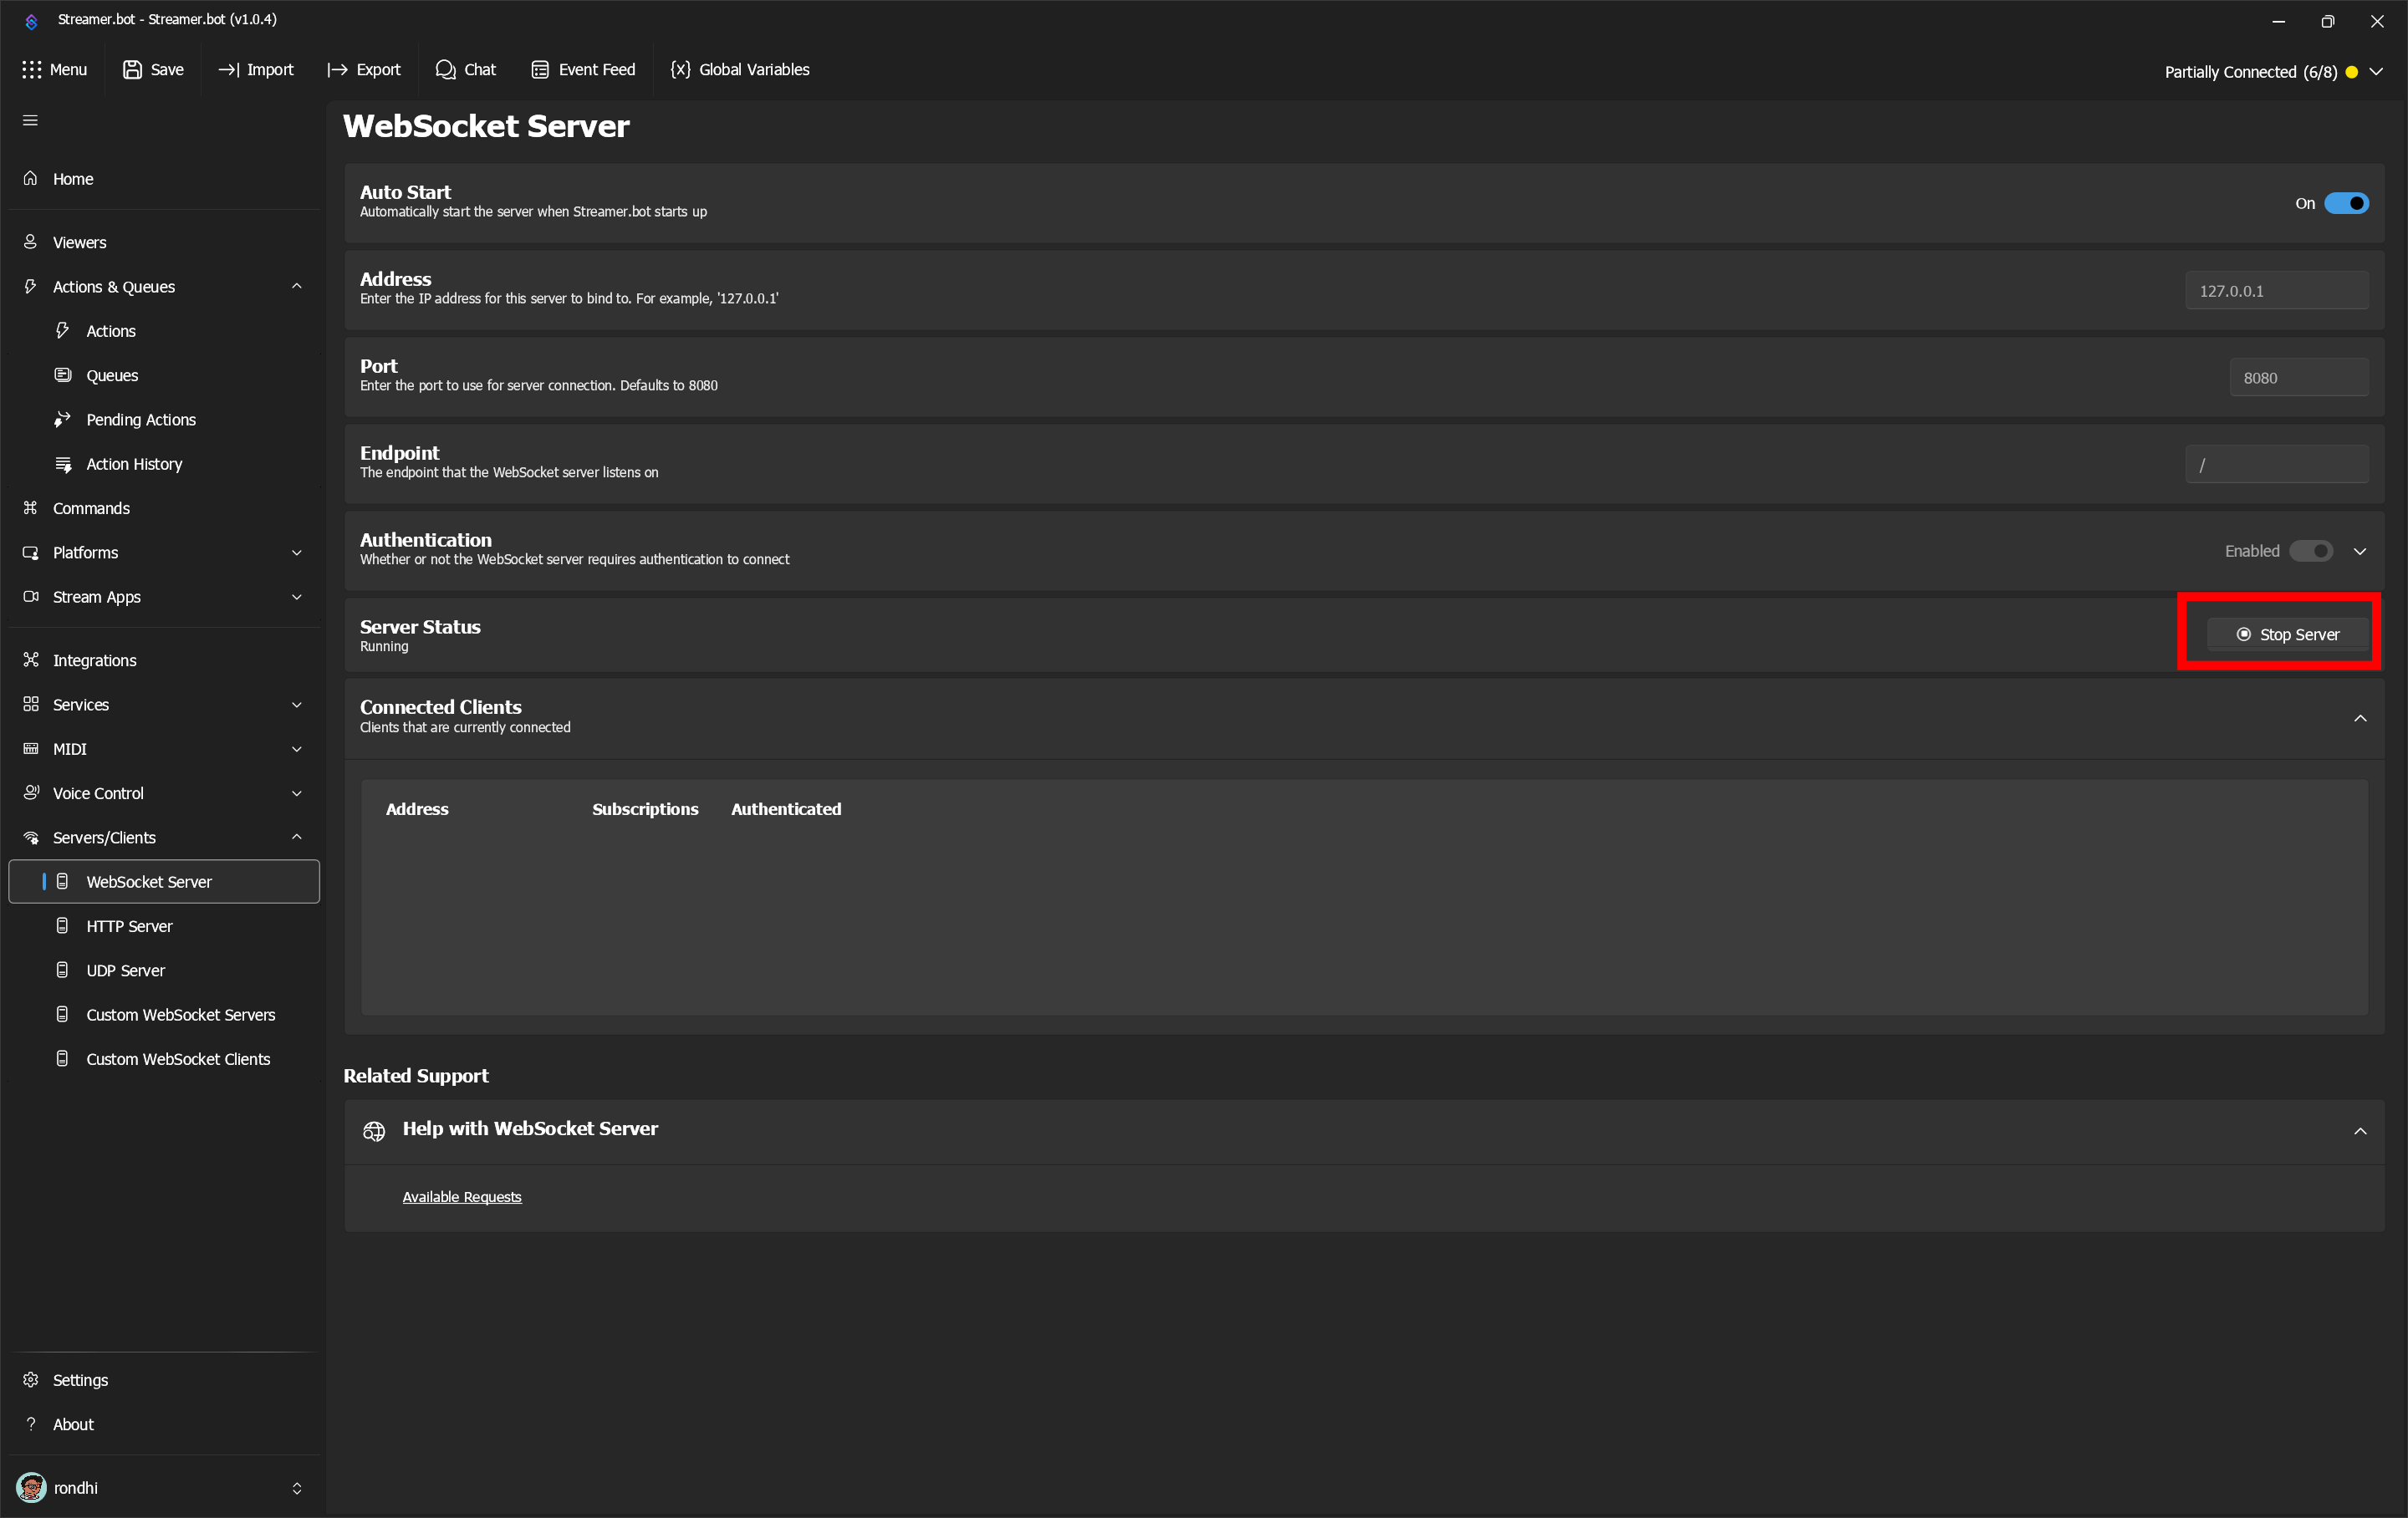This screenshot has width=2408, height=1518.
Task: Open the Menu grid icon
Action: [55, 69]
